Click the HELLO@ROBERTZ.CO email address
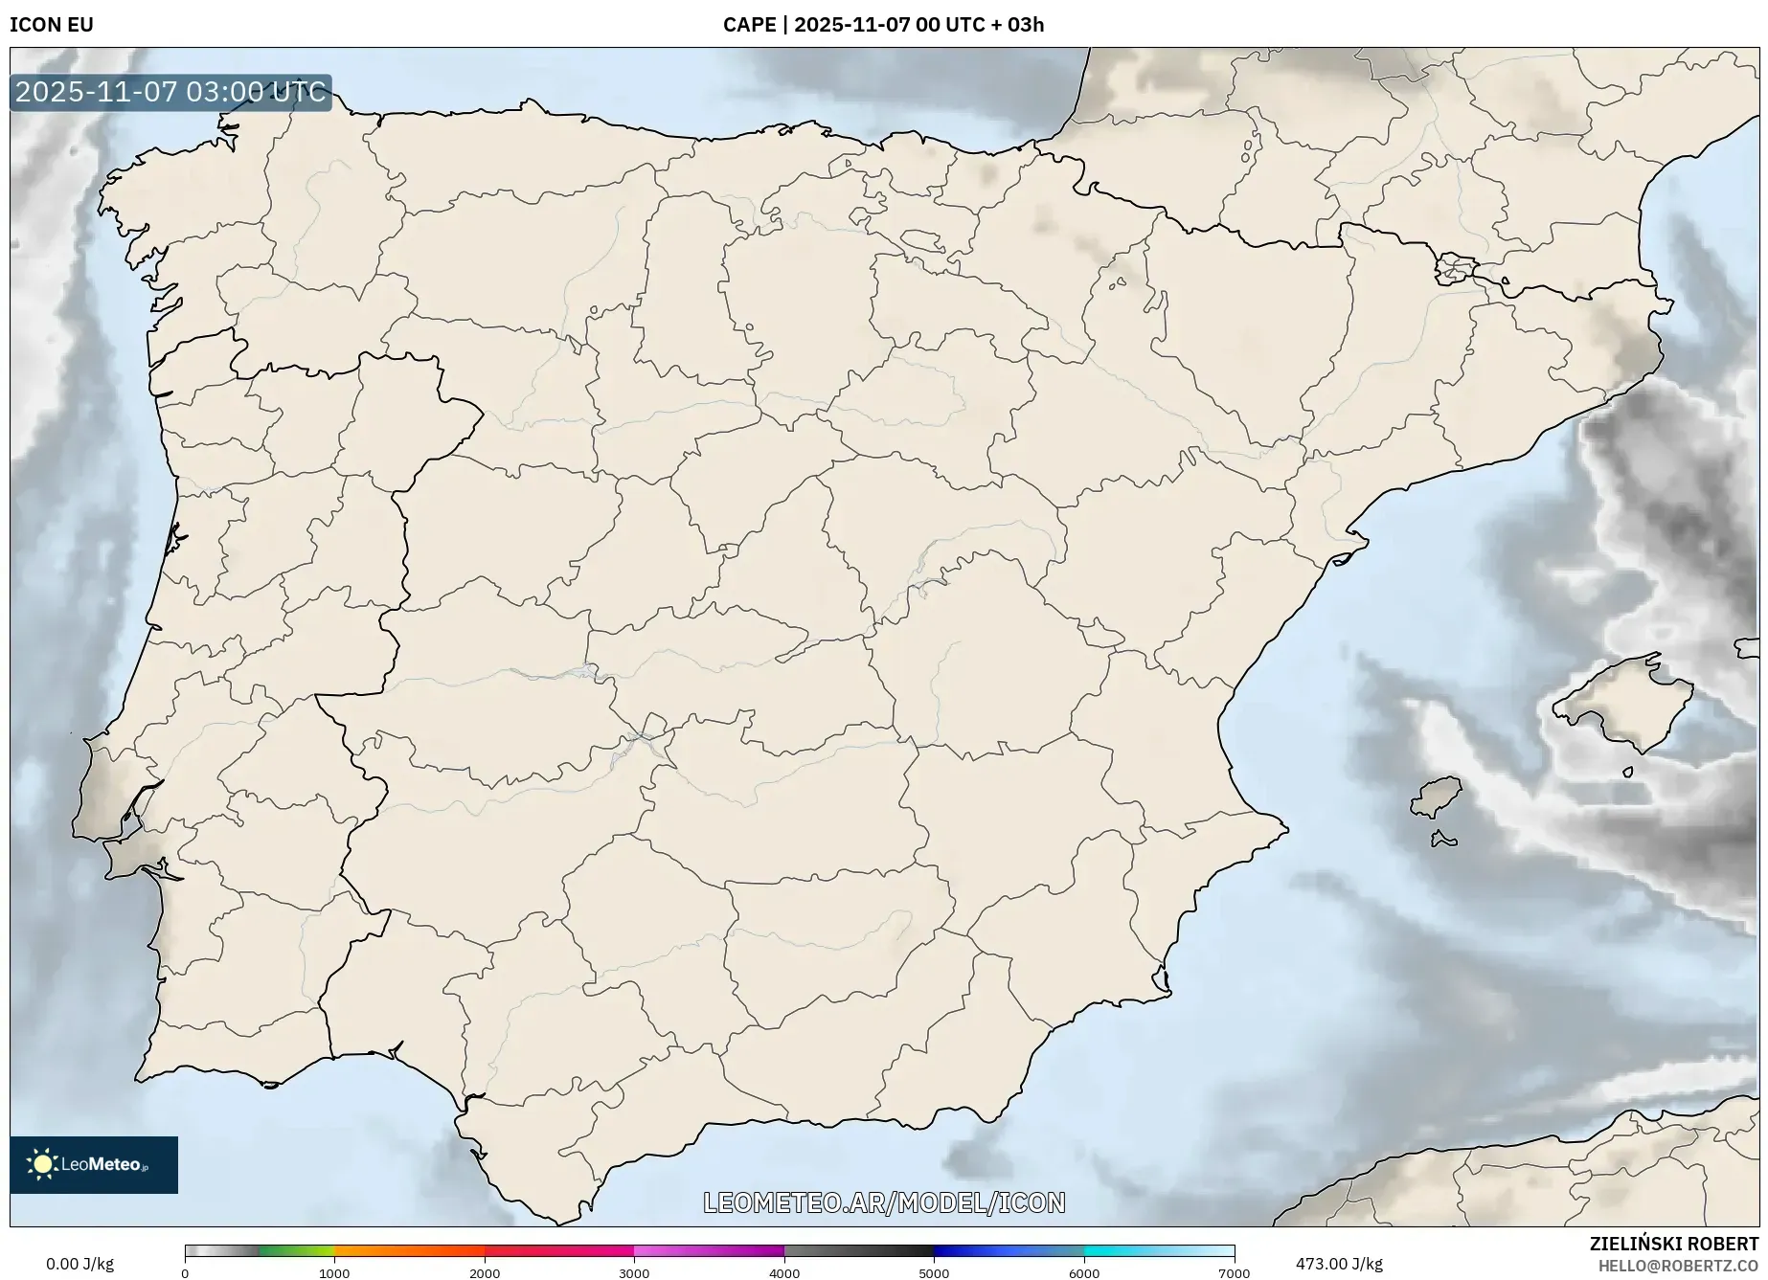Image resolution: width=1768 pixels, height=1280 pixels. click(1678, 1266)
